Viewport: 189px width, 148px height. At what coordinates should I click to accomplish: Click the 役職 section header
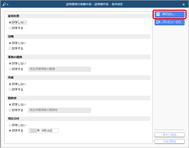(x=78, y=36)
